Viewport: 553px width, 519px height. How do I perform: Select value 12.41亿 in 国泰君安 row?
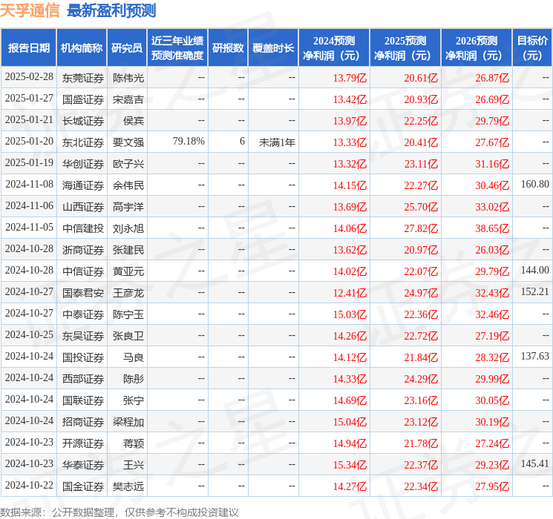(350, 293)
